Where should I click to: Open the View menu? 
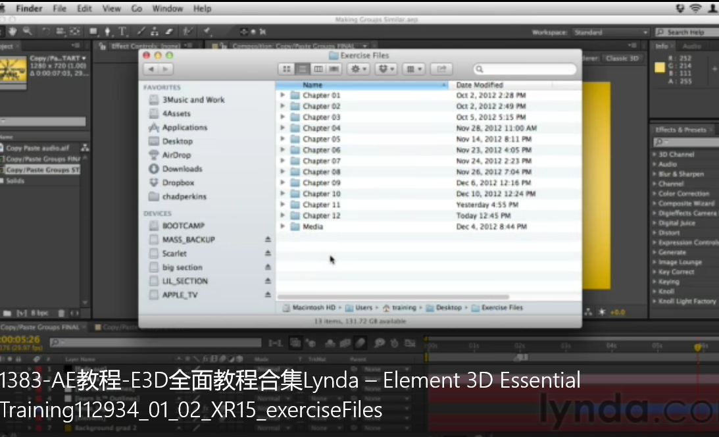(111, 9)
